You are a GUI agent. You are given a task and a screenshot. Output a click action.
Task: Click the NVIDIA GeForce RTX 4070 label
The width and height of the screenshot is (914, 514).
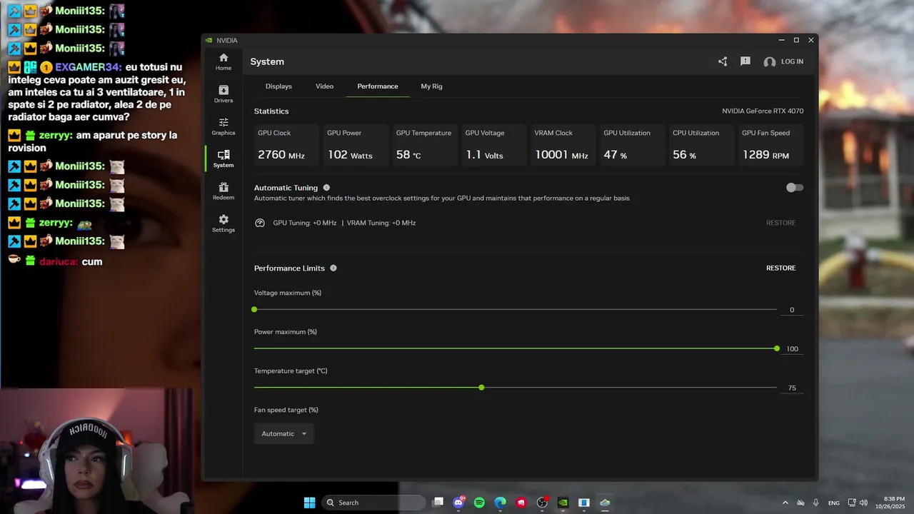[x=763, y=111]
